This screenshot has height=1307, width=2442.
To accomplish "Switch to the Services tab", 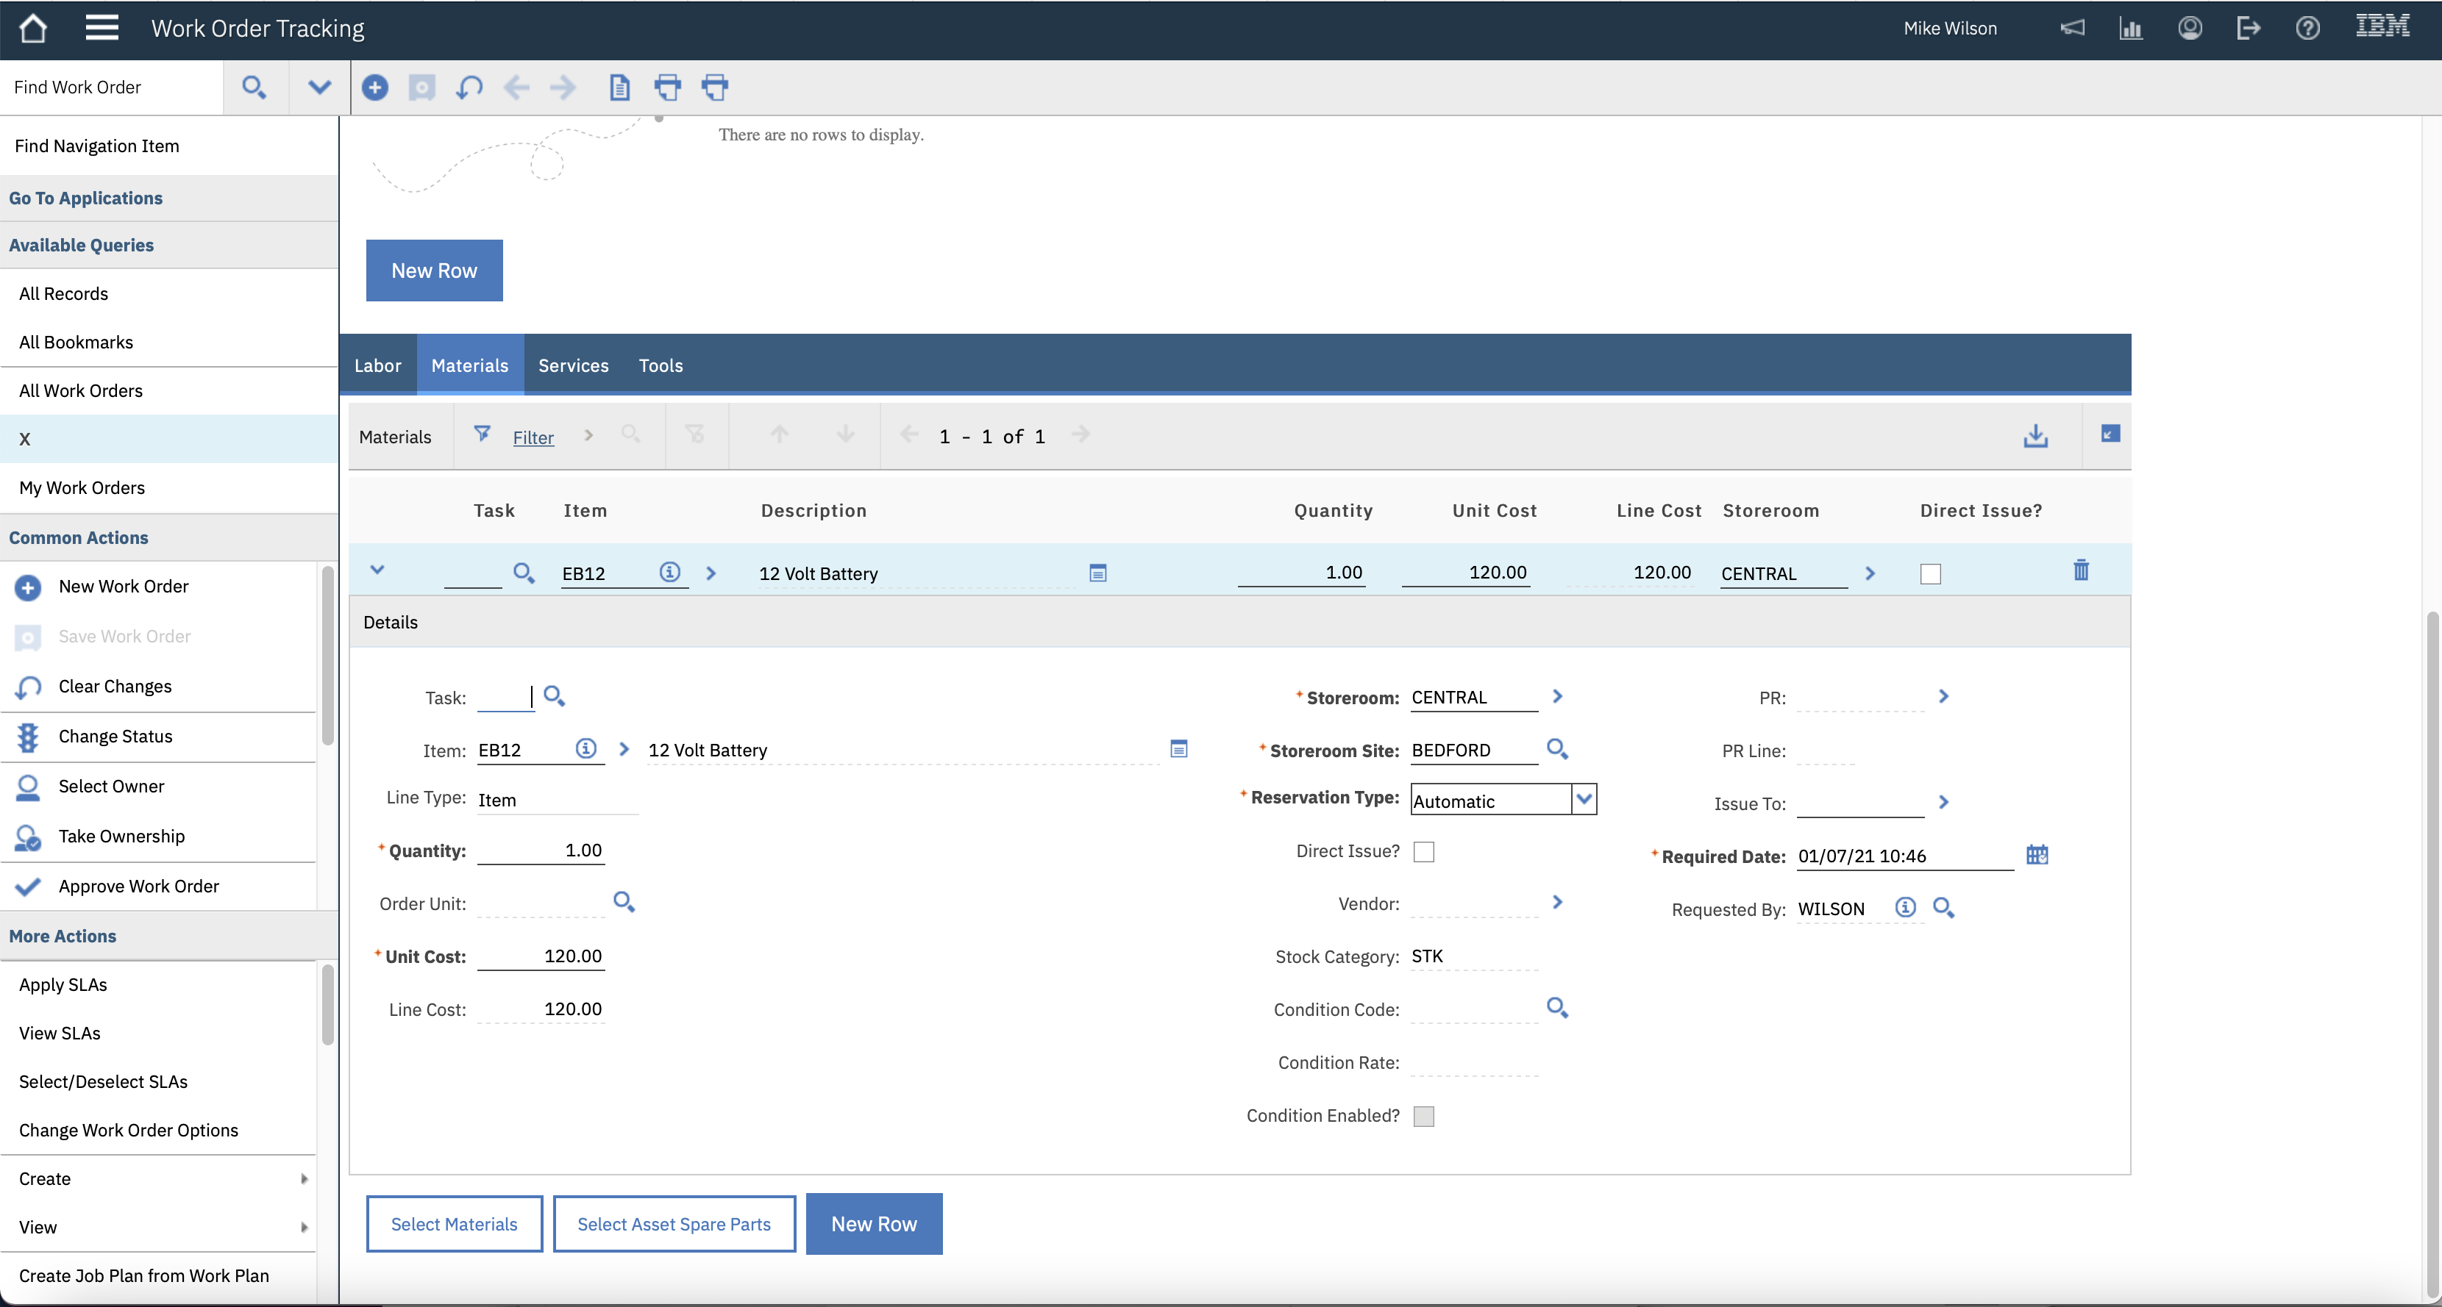I will [x=572, y=365].
